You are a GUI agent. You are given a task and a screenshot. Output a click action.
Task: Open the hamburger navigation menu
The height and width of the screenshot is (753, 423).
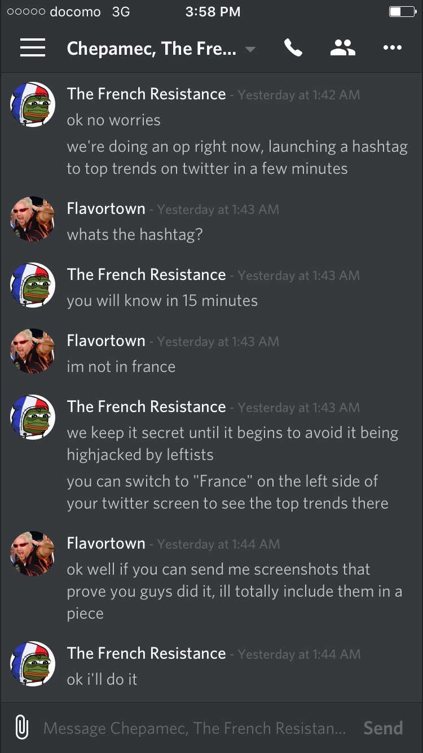point(33,48)
